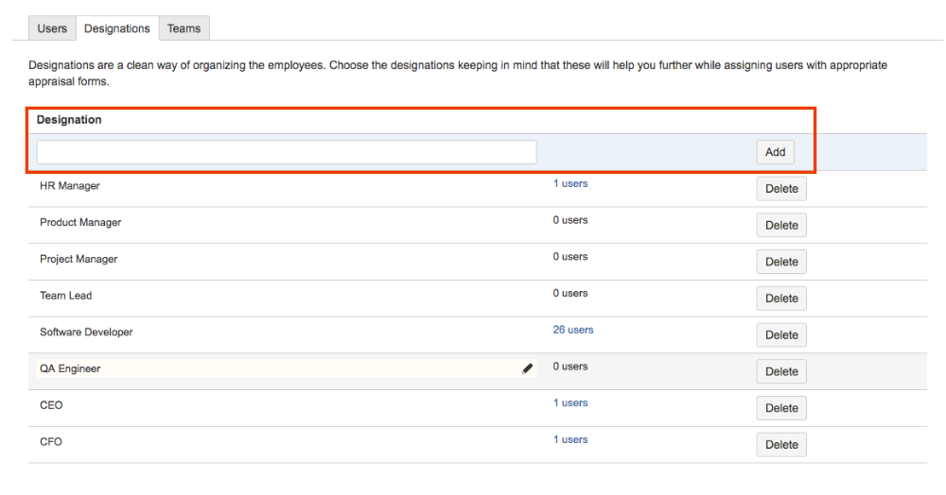Open the Teams tab
Viewport: 946px width, 495px height.
(184, 28)
